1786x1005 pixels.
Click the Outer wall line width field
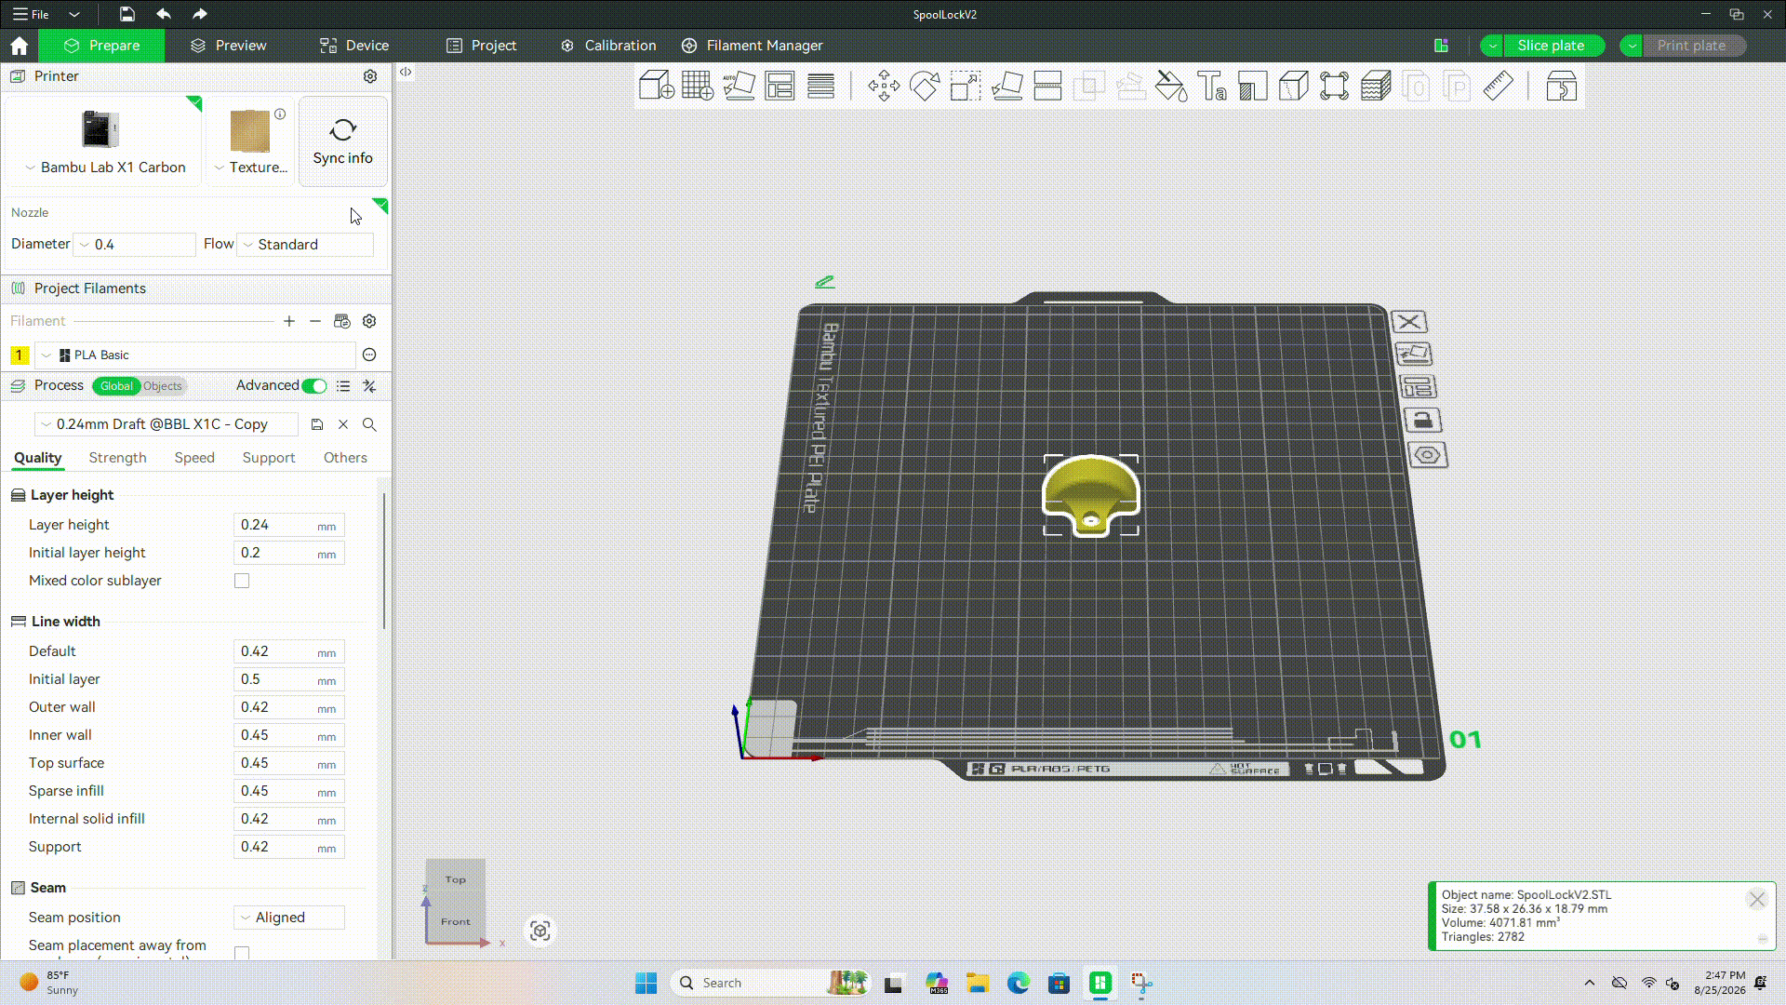(x=289, y=707)
